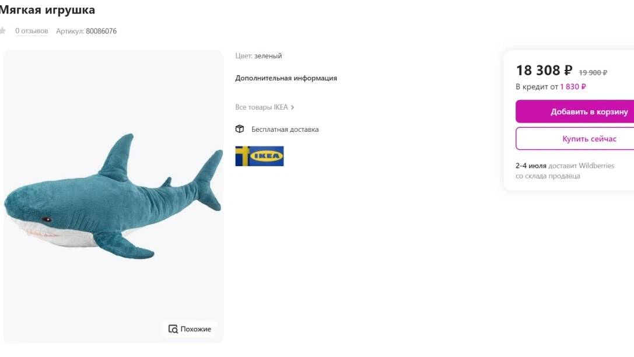Click the chevron next to Все товары IKEA
The image size is (634, 357).
coord(292,107)
